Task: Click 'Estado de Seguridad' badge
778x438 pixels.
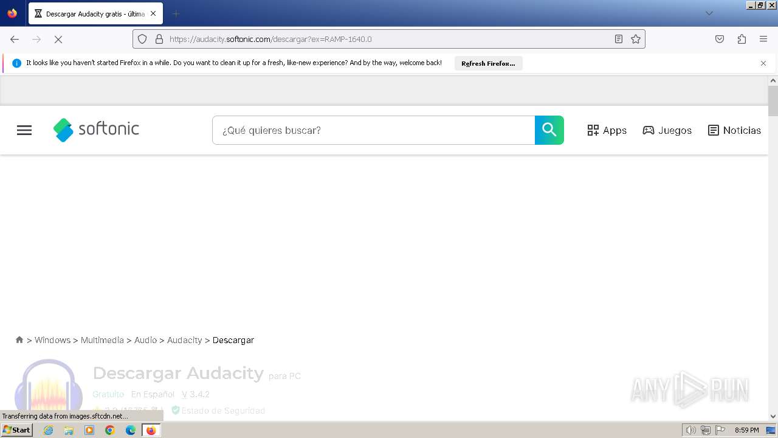Action: tap(218, 411)
